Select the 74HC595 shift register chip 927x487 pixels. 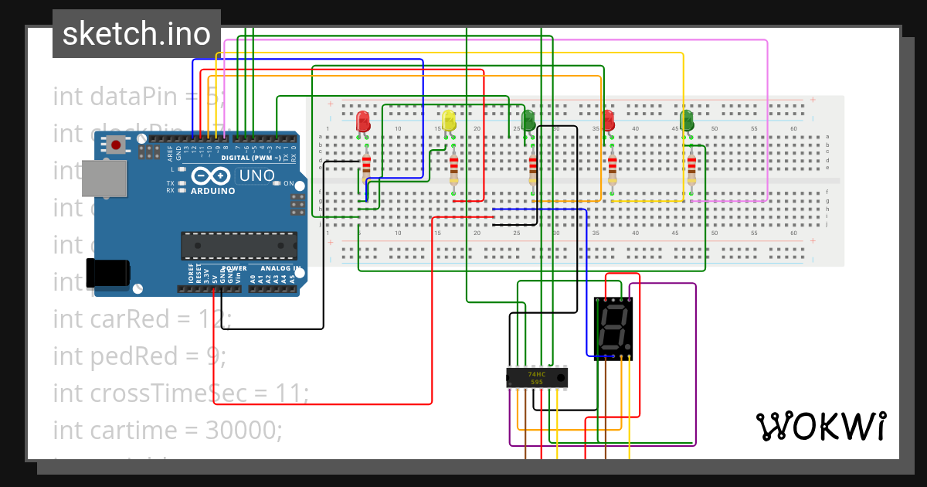[x=536, y=378]
